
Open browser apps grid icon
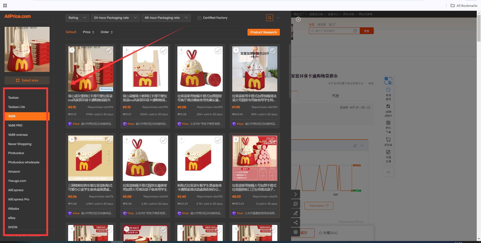point(5,6)
